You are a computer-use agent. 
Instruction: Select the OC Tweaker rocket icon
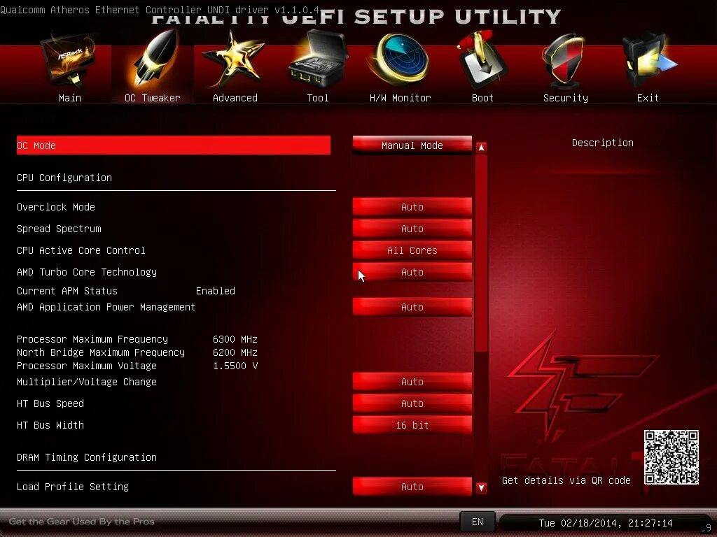coord(153,59)
